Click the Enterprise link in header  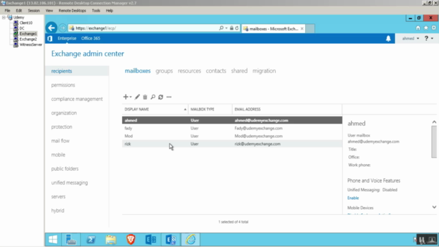tap(67, 38)
